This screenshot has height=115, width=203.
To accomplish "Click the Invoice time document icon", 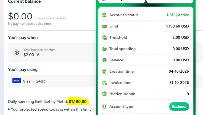I will 104,83.
